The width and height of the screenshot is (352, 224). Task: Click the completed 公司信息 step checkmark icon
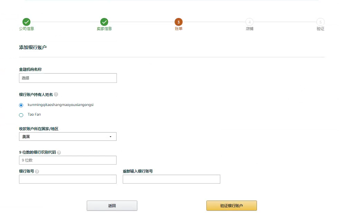(x=26, y=22)
